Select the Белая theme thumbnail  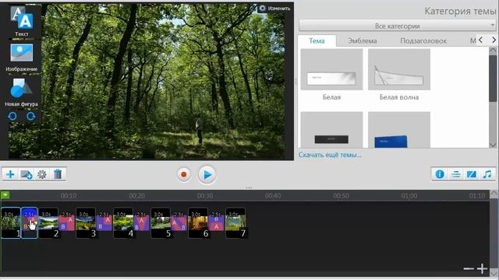331,69
